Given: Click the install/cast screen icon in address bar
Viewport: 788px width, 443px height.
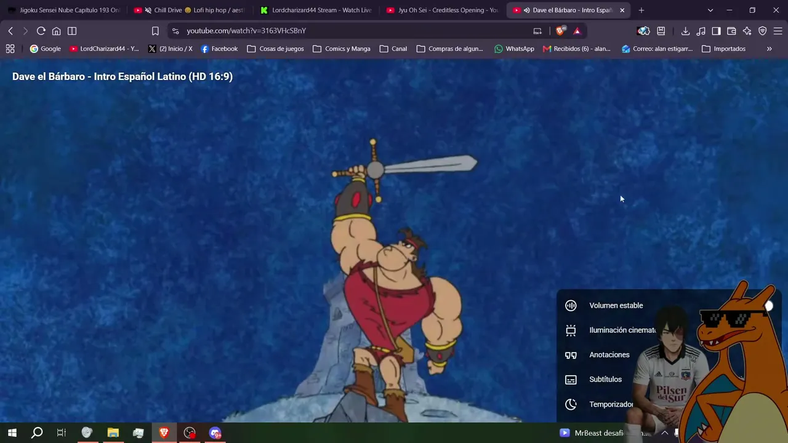Looking at the screenshot, I should (537, 31).
